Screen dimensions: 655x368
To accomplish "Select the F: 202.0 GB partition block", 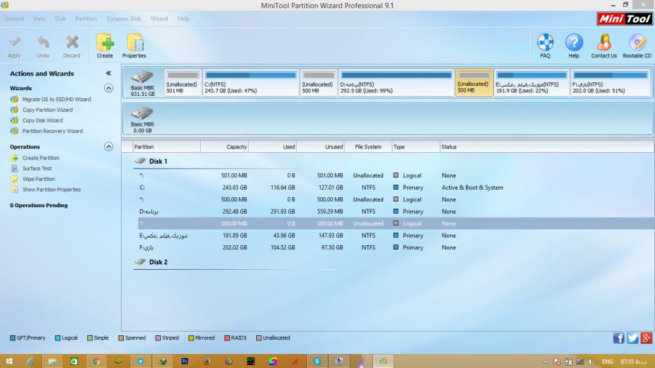I will [x=611, y=83].
